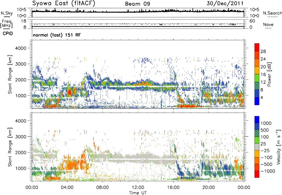Click the "N.Search" legend label
This screenshot has width=282, height=195.
tap(272, 13)
